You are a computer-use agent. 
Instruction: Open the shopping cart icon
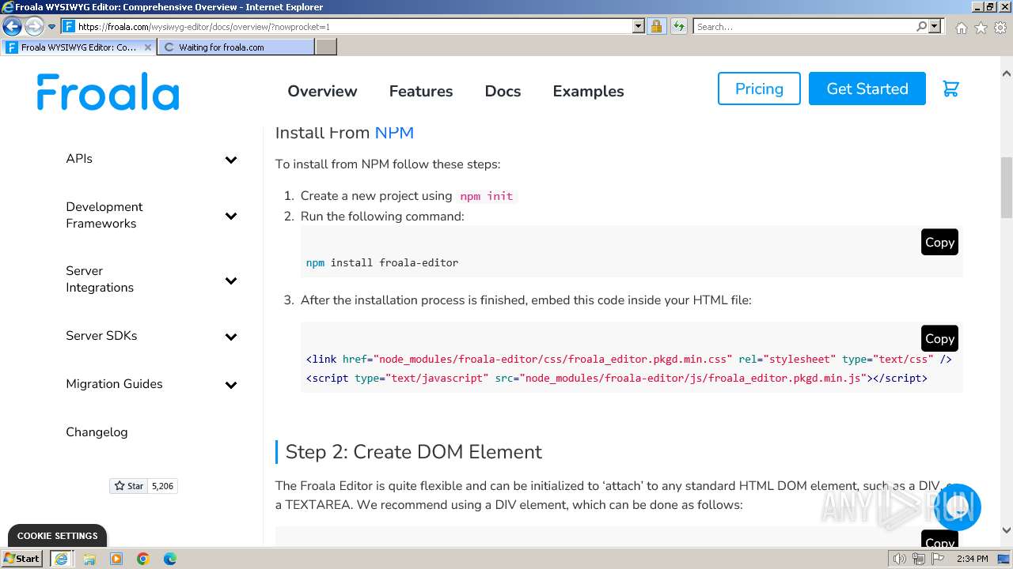pos(951,89)
